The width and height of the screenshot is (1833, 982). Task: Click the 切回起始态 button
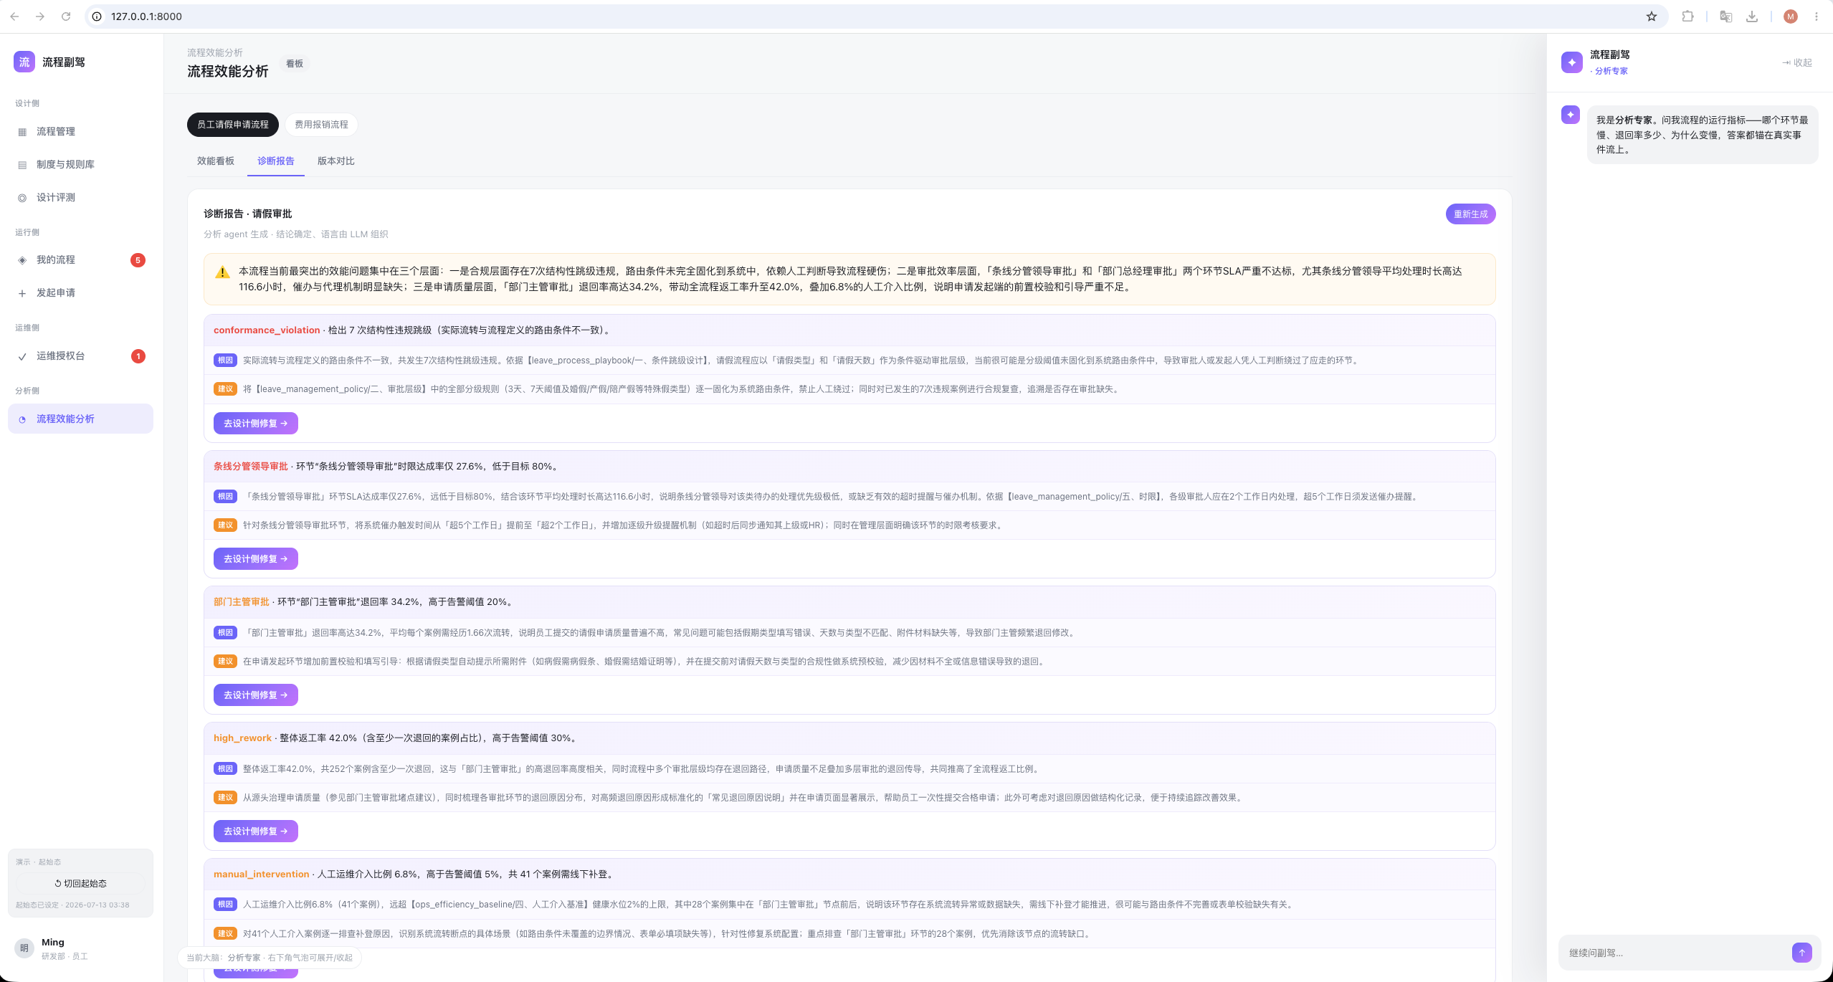pos(80,884)
